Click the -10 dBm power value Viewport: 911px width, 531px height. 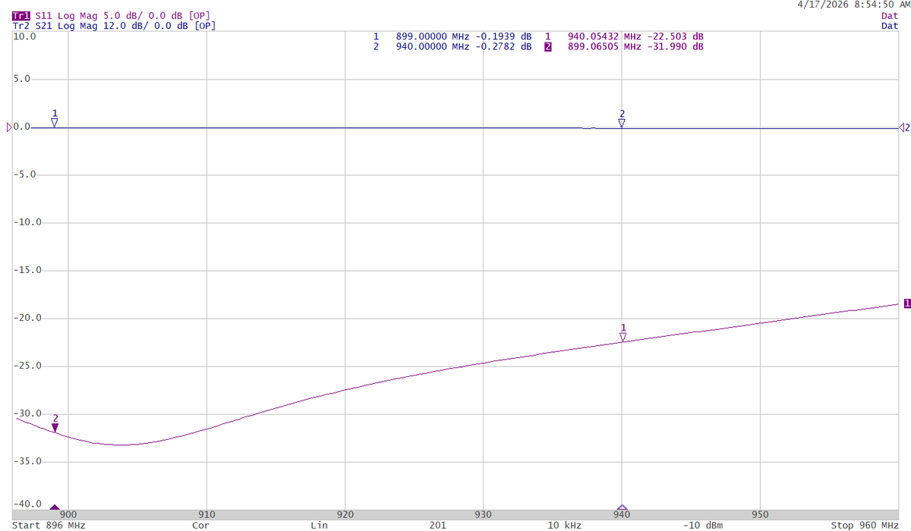click(x=701, y=525)
